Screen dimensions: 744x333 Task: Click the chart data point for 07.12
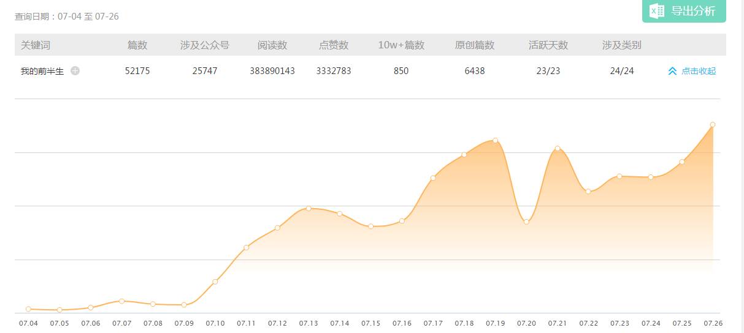277,228
